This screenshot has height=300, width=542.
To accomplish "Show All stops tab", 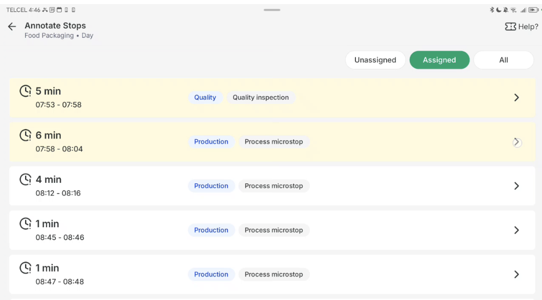I will tap(503, 60).
